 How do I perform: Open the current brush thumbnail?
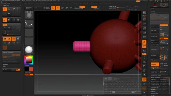click(29, 15)
